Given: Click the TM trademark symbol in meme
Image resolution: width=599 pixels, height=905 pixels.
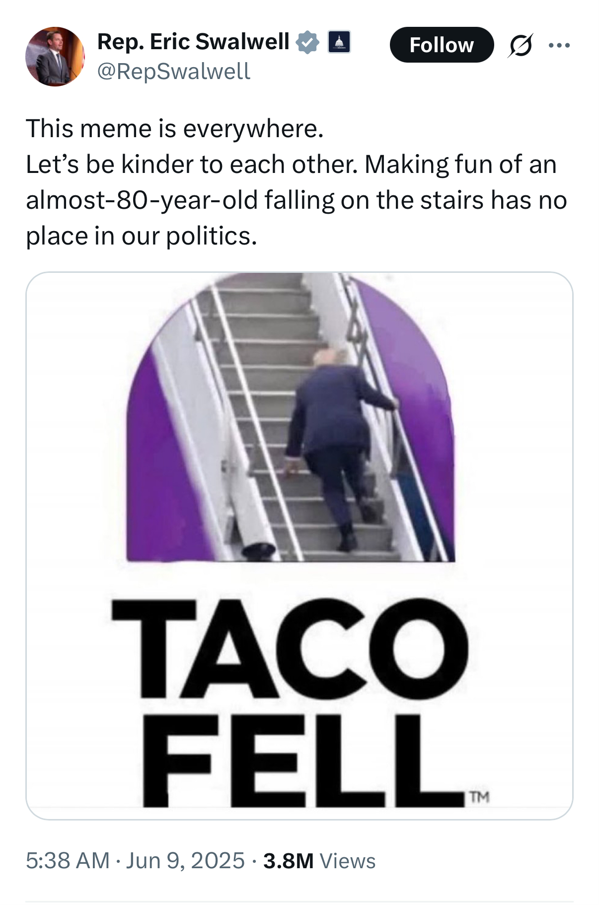Looking at the screenshot, I should (479, 797).
